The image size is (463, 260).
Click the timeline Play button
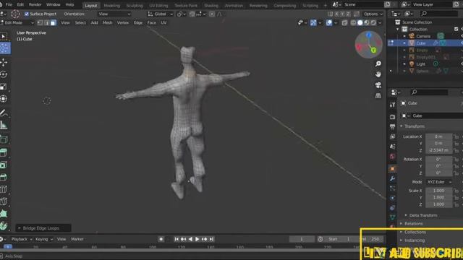[197, 239]
